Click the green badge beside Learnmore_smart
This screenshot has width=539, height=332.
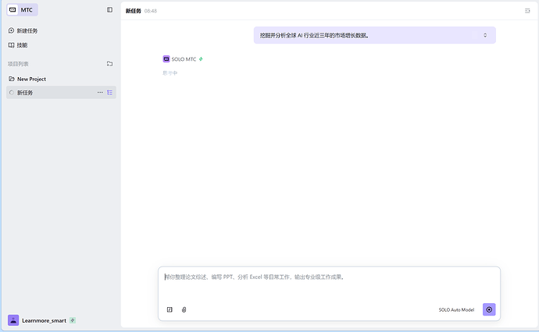pos(73,320)
